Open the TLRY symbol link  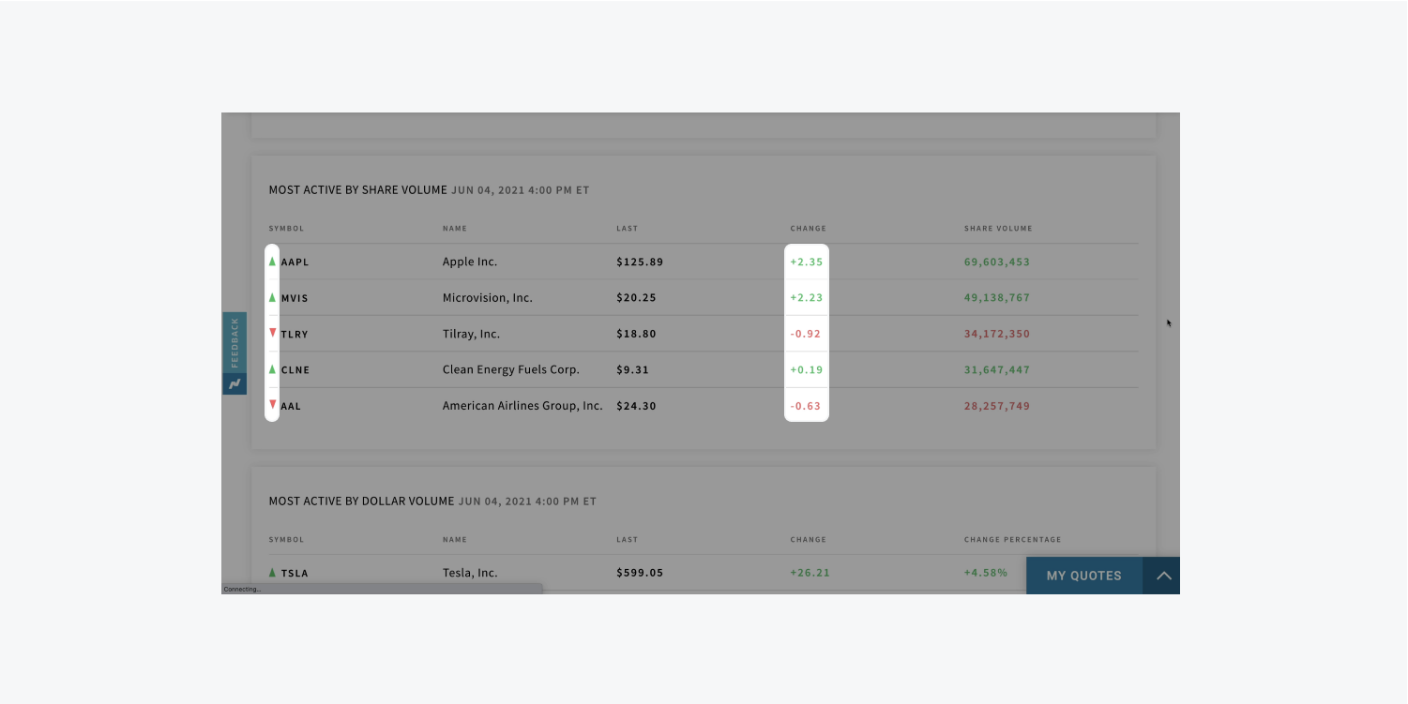tap(295, 335)
